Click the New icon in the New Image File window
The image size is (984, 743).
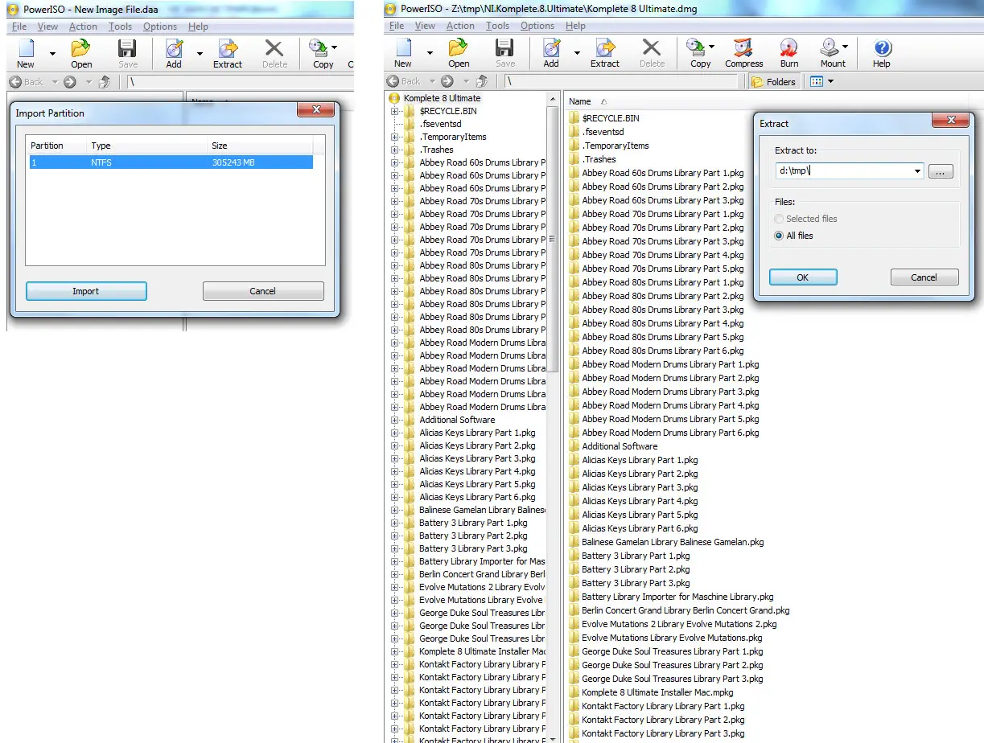click(26, 53)
